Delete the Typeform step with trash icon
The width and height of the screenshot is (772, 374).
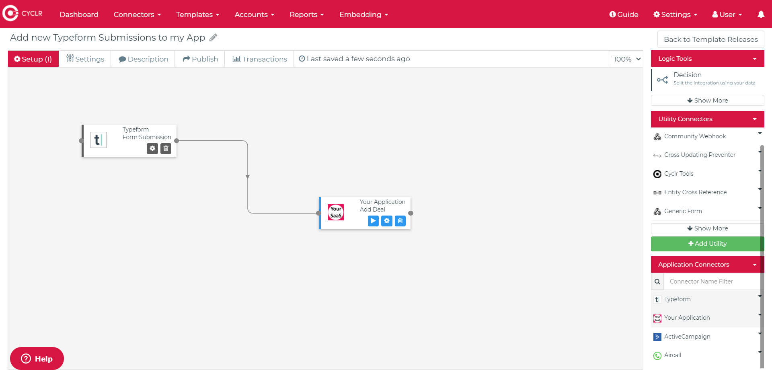[x=166, y=148]
